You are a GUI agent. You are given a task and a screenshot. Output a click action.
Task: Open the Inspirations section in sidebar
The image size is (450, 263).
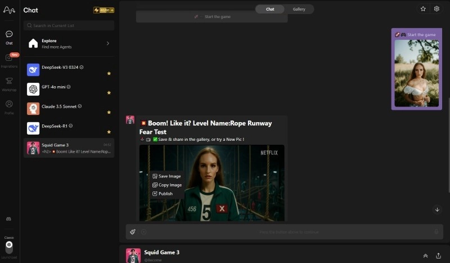[x=9, y=58]
